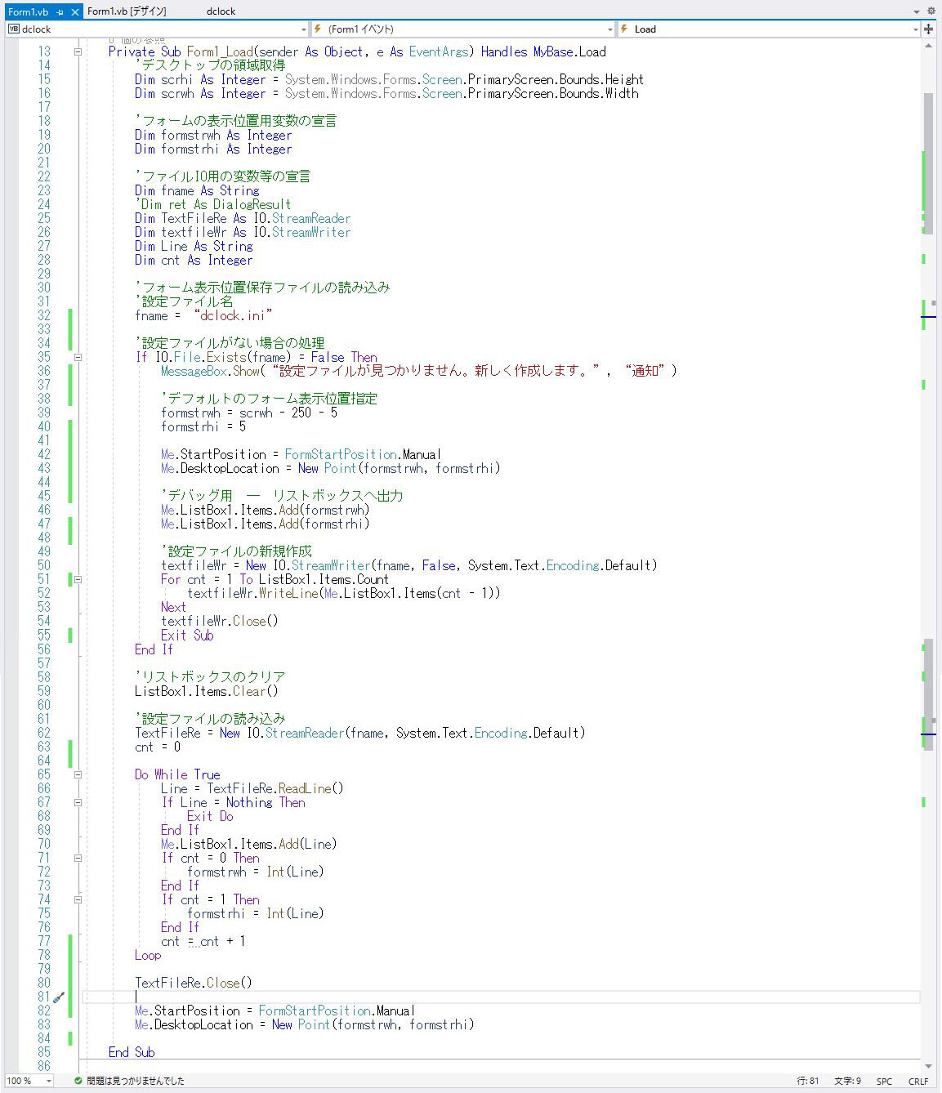This screenshot has width=942, height=1093.
Task: Collapse the If IO.File.Exists block
Action: (x=78, y=357)
